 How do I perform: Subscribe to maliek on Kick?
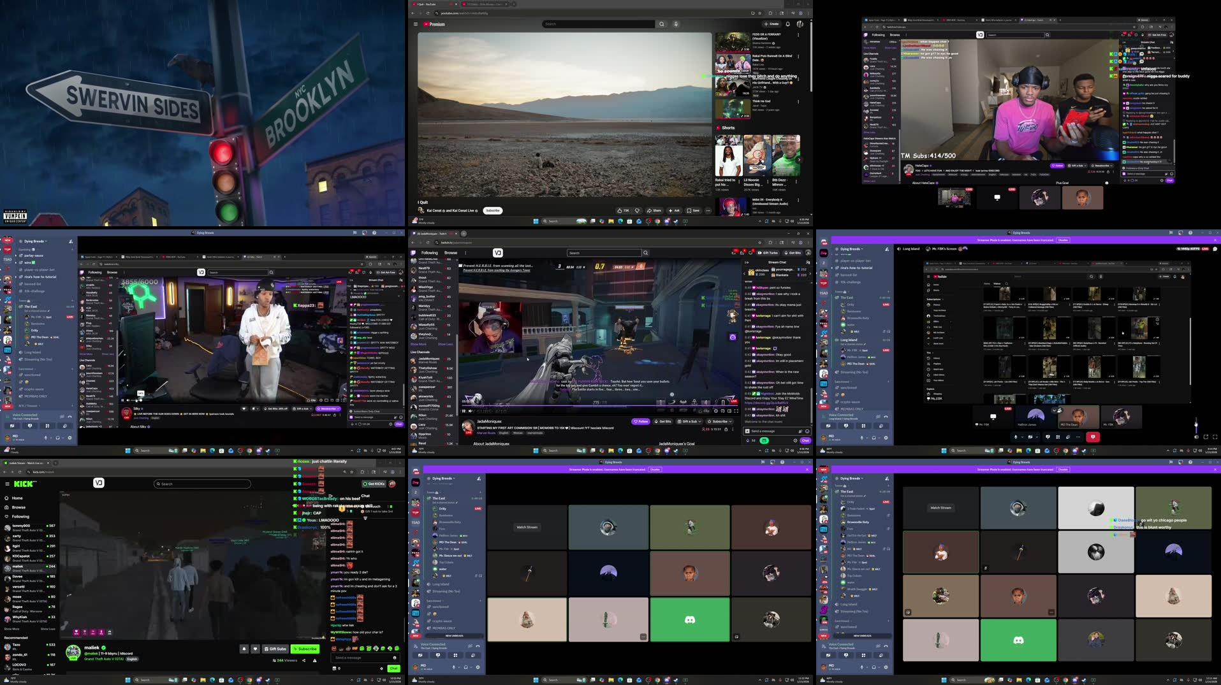305,649
